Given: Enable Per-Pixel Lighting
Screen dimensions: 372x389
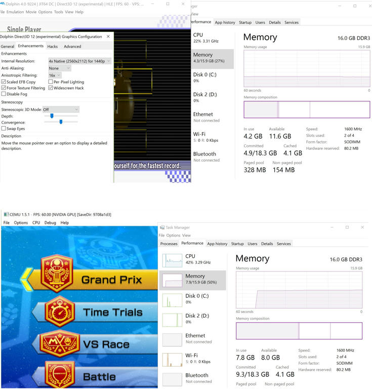Looking at the screenshot, I should [51, 82].
